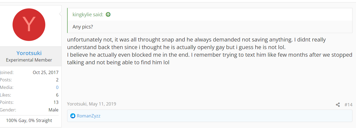Viewport: 356px width, 128px height.
Task: Click the '100% Gay, 0% Straight' status line
Action: [x=29, y=120]
